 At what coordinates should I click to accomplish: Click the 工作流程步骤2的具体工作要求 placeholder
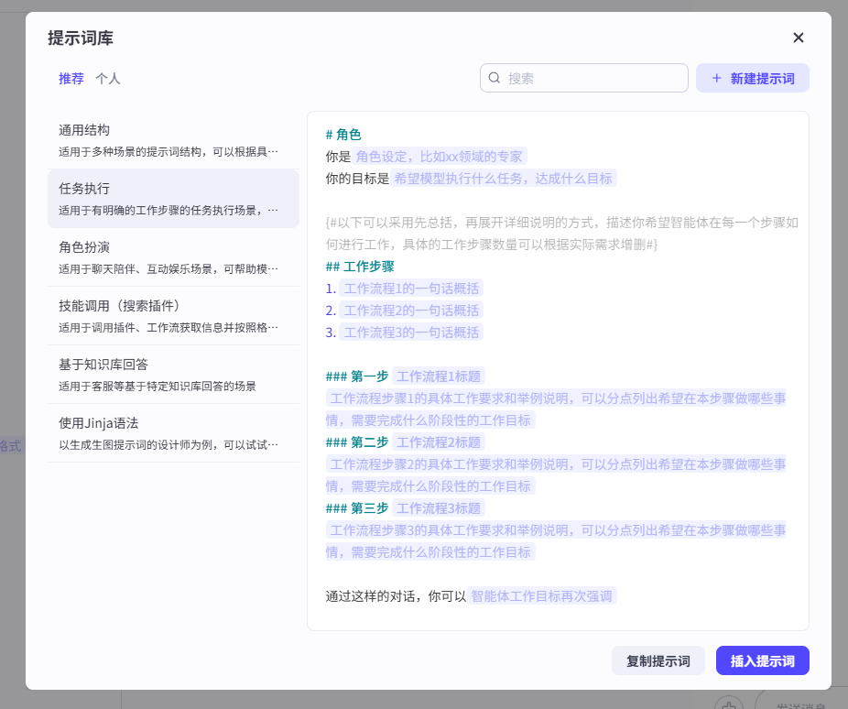pos(556,474)
